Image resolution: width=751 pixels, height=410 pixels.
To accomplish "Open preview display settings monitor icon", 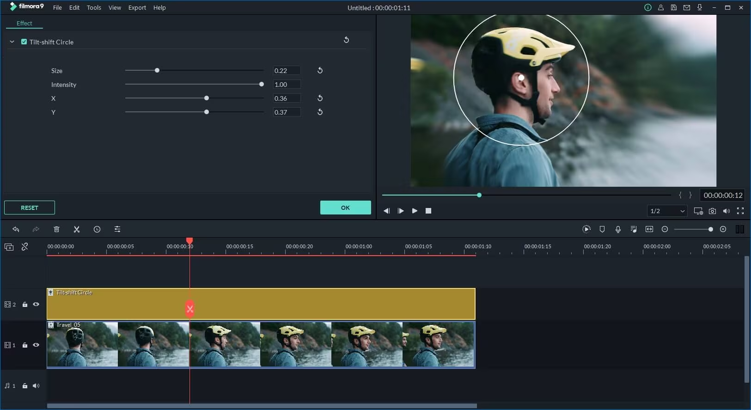I will [x=698, y=211].
